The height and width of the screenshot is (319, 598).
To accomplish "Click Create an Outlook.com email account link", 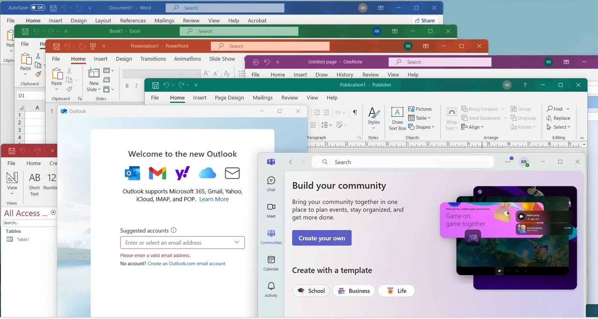I will (x=187, y=263).
